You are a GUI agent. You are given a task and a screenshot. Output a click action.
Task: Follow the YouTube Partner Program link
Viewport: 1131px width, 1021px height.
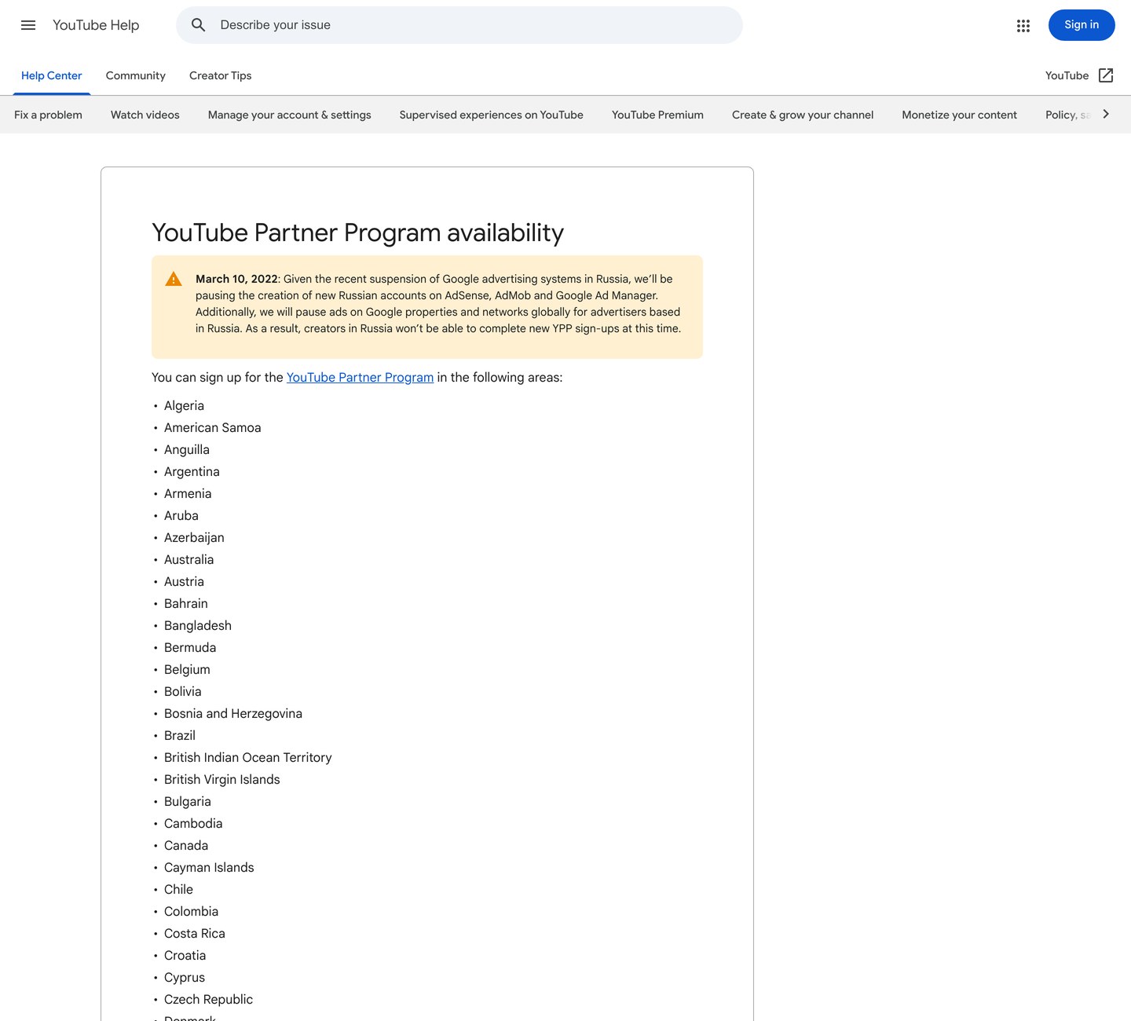[x=360, y=377]
